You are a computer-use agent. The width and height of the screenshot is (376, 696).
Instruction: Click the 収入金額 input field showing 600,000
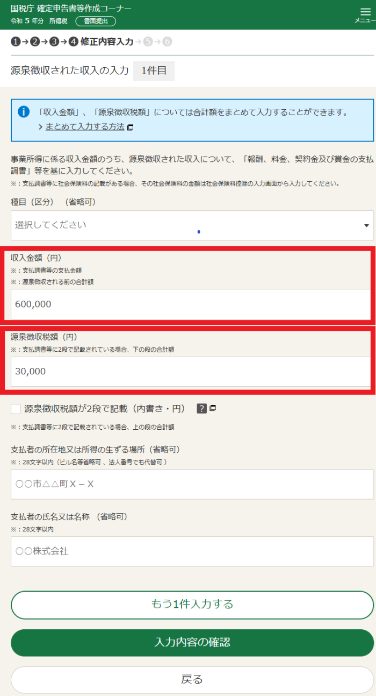tap(191, 304)
